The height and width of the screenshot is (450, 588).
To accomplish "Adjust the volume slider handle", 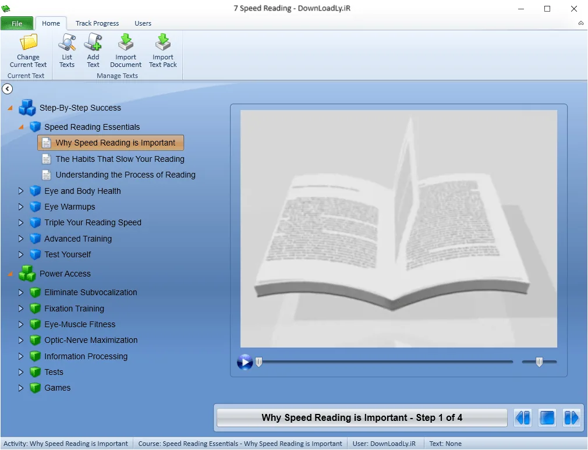I will (x=539, y=362).
